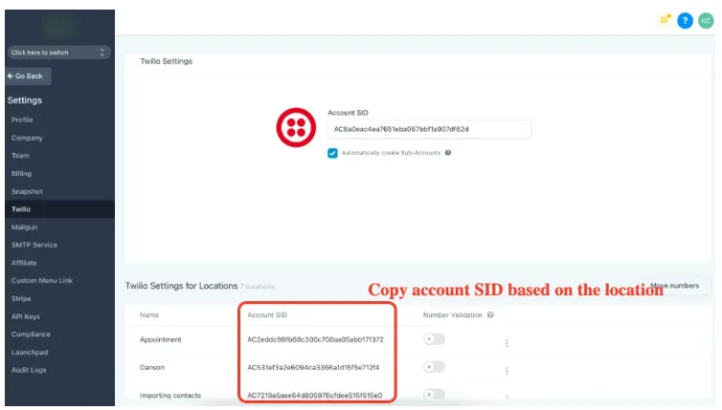Open Mailgun settings
Viewport: 722px width, 410px height.
(24, 227)
